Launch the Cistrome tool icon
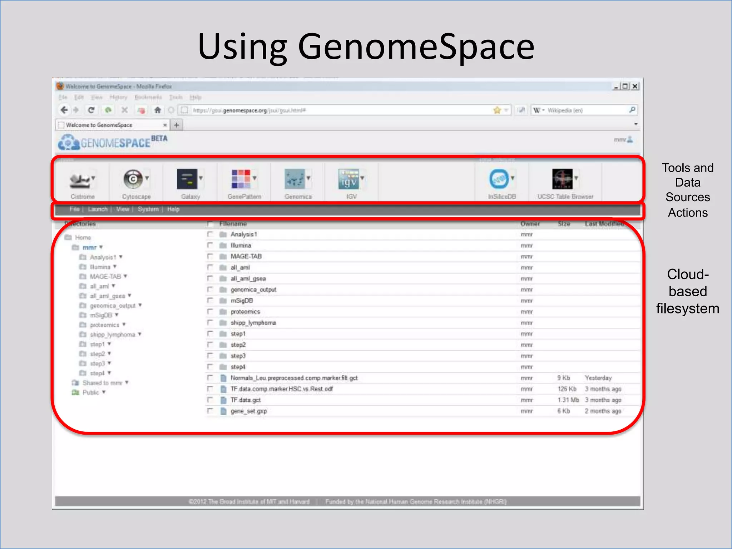732x549 pixels. point(80,180)
